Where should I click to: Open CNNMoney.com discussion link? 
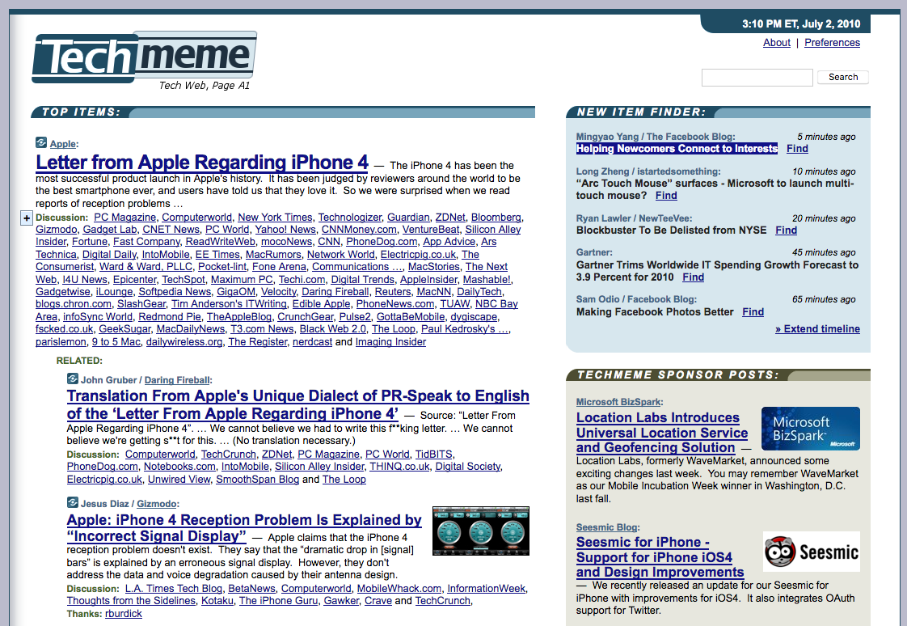click(x=359, y=229)
